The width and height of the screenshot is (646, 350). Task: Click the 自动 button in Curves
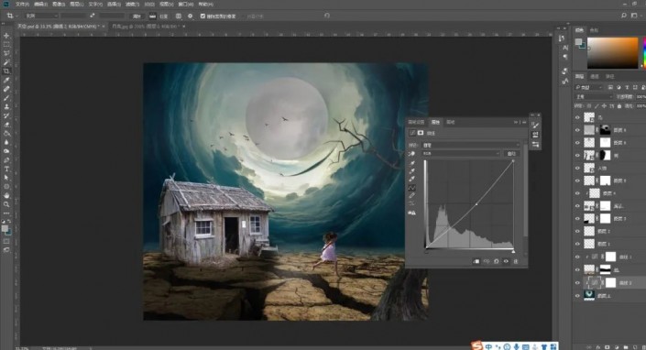click(511, 154)
